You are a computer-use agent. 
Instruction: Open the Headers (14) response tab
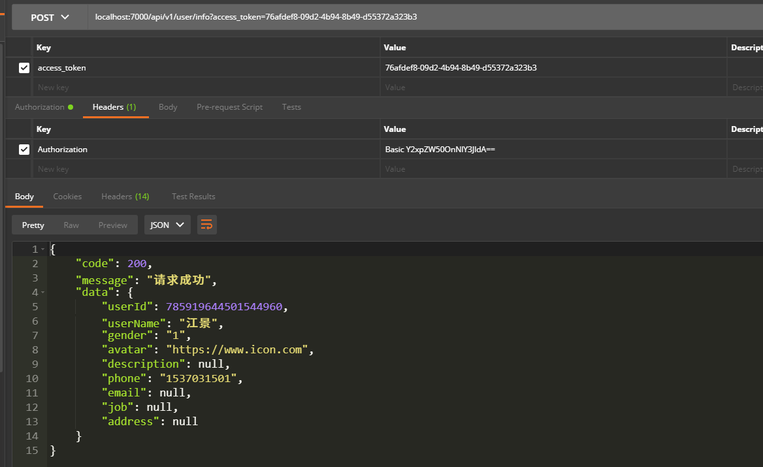click(125, 196)
